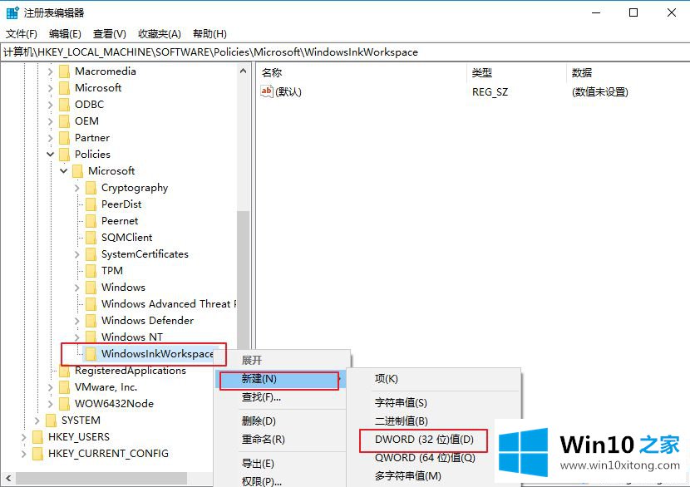Select DWORD (32 位)值(D) in submenu
Viewport: 690px width, 487px height.
(x=424, y=440)
